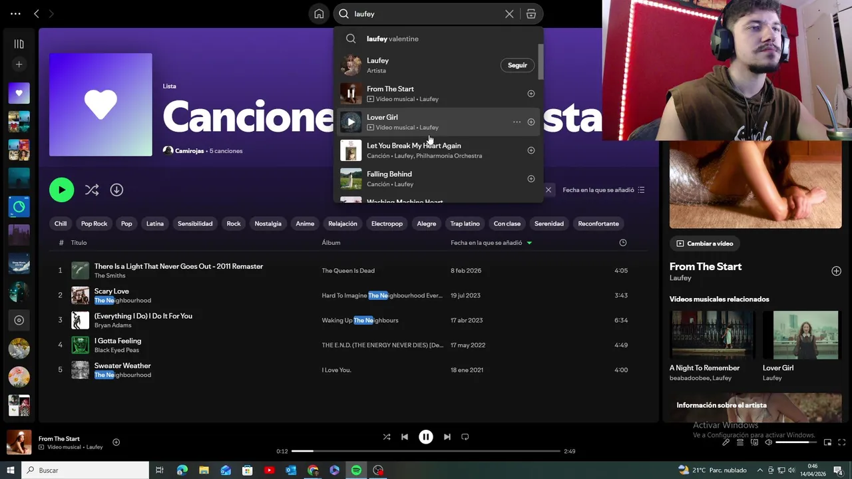The width and height of the screenshot is (852, 479).
Task: Skip to previous track
Action: coord(405,437)
